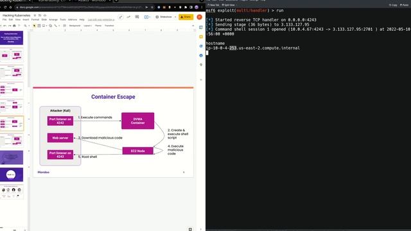The width and height of the screenshot is (411, 231).
Task: Open the comment history icon
Action: point(137,17)
